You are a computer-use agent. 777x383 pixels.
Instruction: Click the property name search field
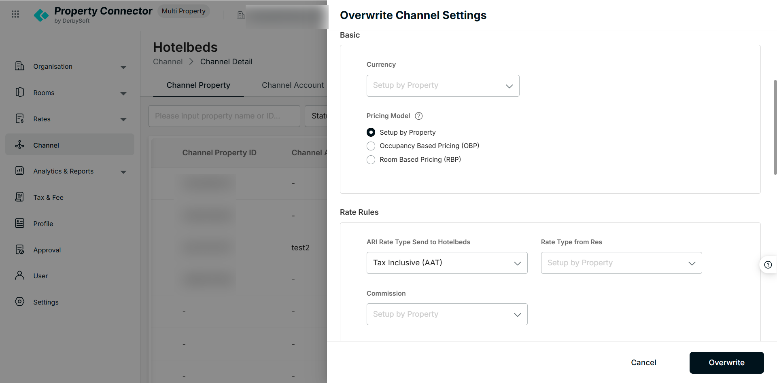point(224,116)
